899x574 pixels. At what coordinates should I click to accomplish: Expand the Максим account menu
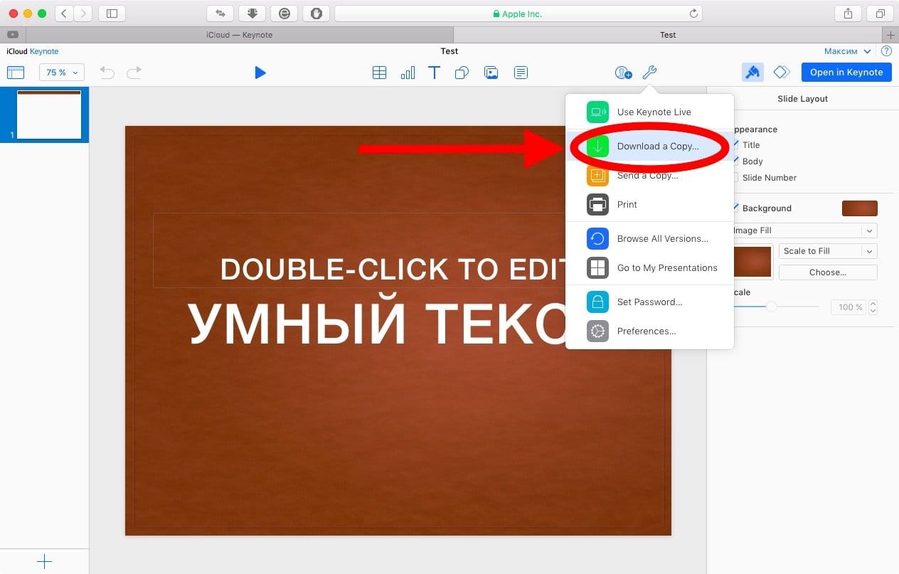click(847, 51)
